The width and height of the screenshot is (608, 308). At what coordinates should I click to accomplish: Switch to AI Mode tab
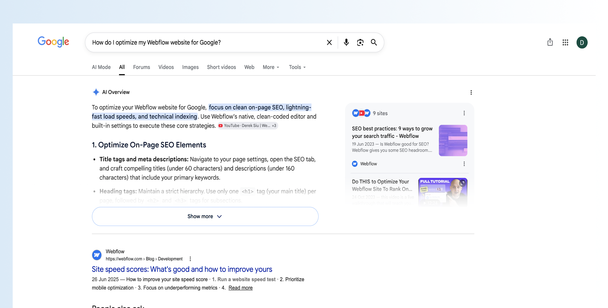coord(101,67)
